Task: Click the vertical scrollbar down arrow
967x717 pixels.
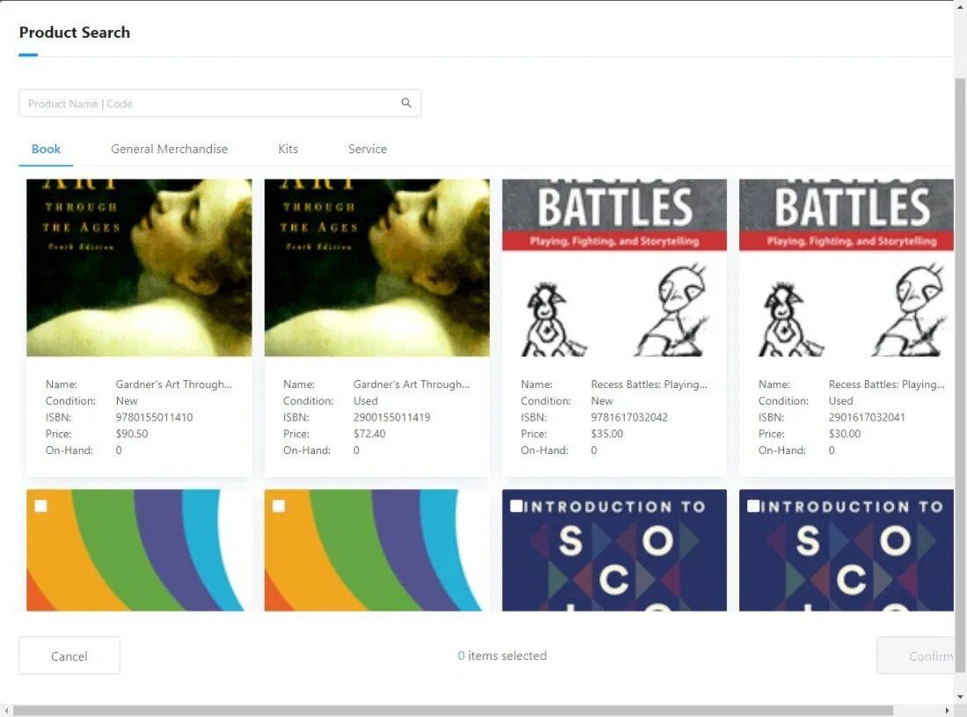Action: pyautogui.click(x=960, y=698)
